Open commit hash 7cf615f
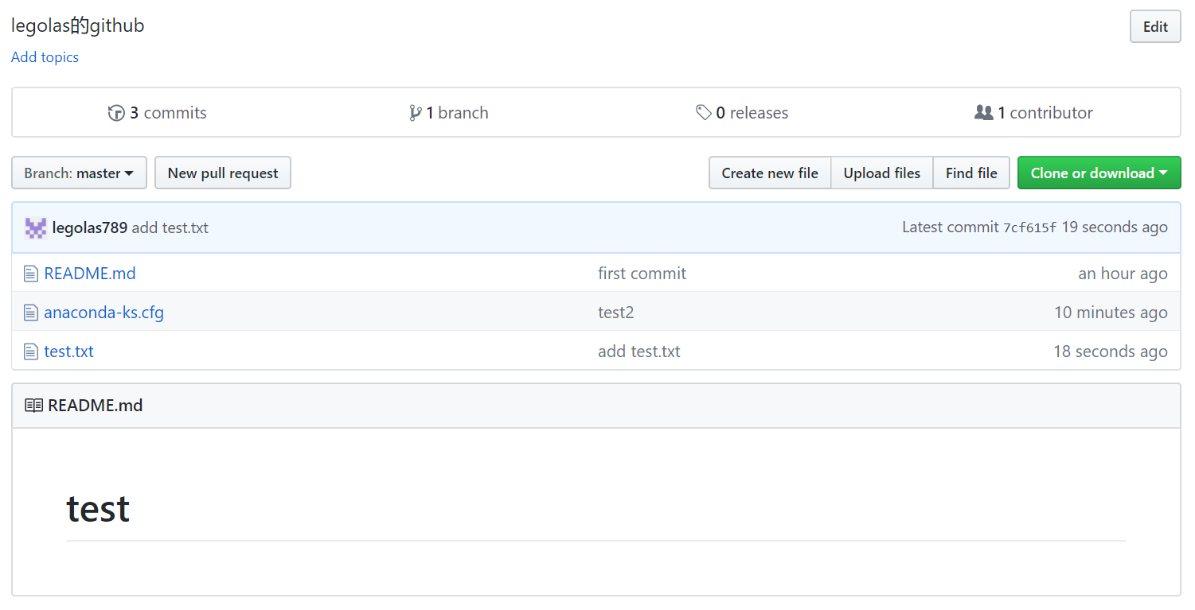This screenshot has height=610, width=1195. coord(1029,227)
